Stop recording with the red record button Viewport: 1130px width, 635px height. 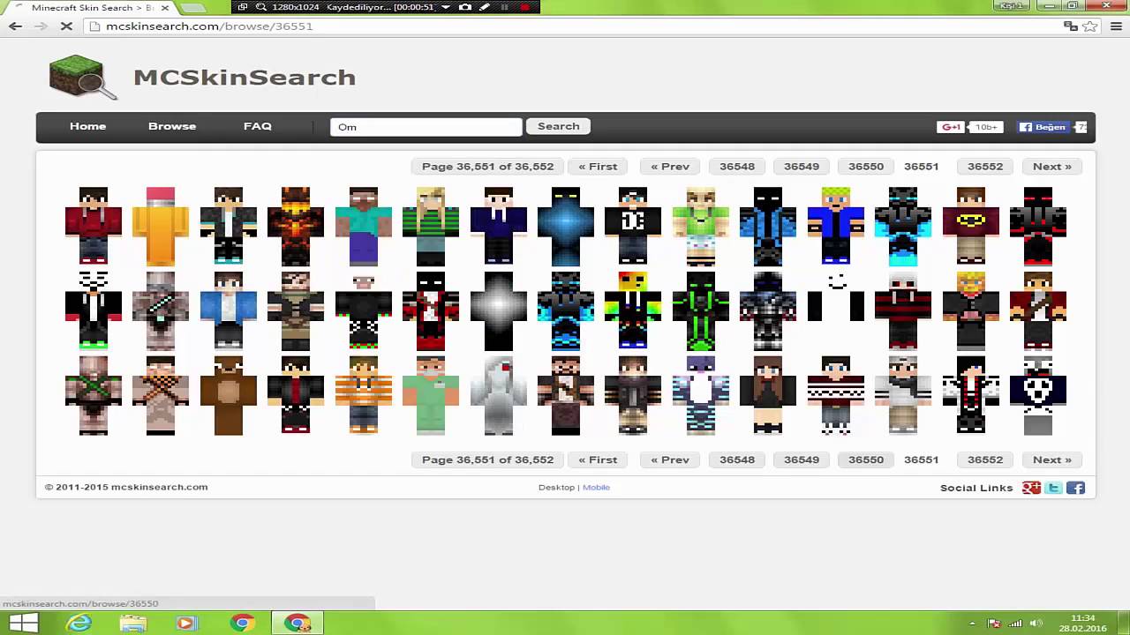[524, 6]
